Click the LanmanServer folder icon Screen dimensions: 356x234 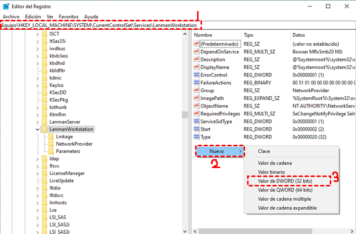[x=44, y=122]
